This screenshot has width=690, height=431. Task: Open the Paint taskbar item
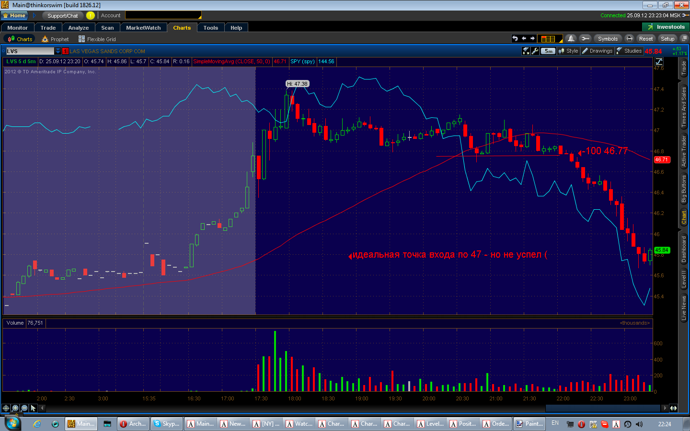click(x=529, y=424)
